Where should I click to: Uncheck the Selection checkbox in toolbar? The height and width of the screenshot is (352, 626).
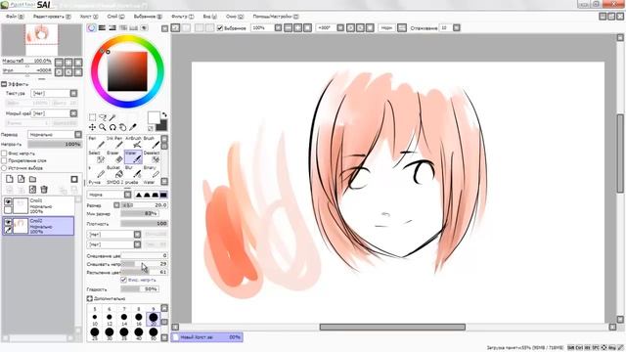coord(219,28)
